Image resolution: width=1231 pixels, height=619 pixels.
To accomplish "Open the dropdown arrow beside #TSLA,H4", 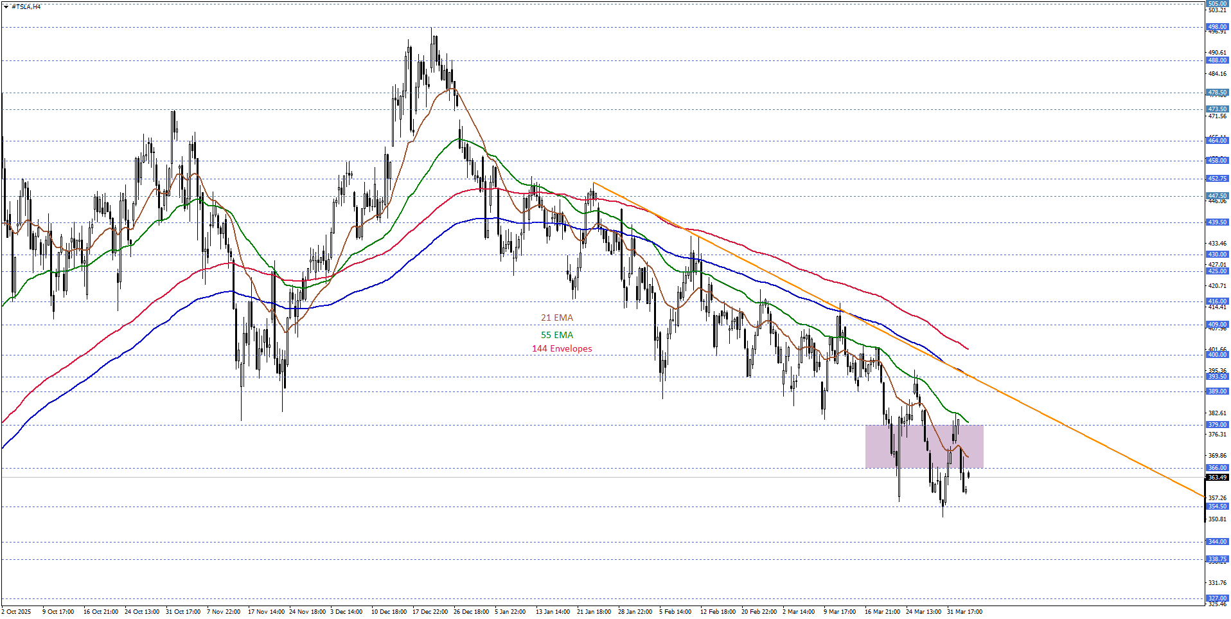I will click(x=6, y=6).
